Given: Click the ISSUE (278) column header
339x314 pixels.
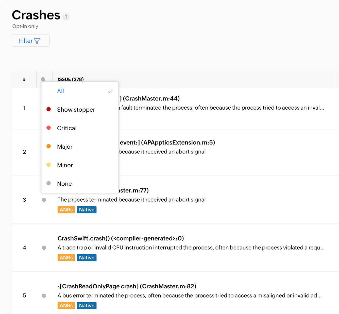Looking at the screenshot, I should point(71,79).
